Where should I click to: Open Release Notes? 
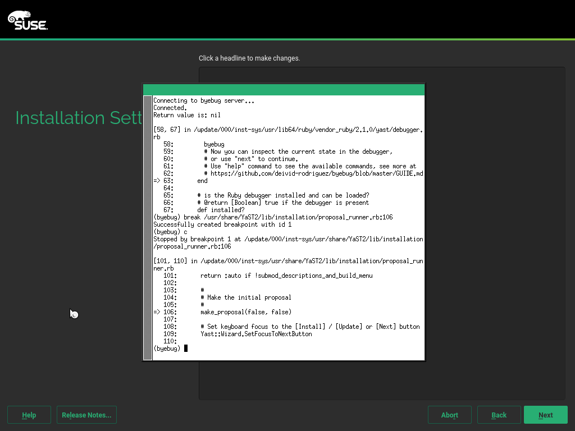(86, 415)
